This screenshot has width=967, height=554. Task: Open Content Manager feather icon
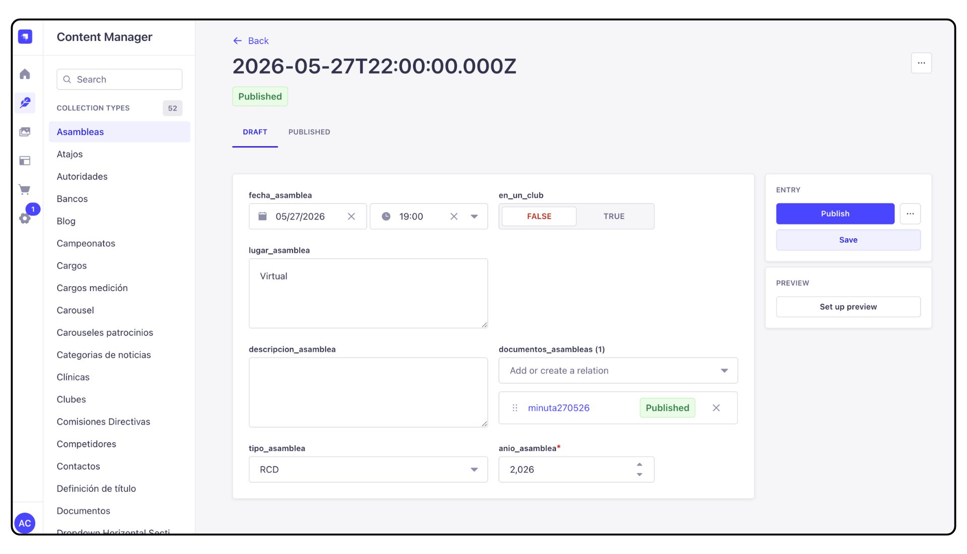[x=25, y=103]
